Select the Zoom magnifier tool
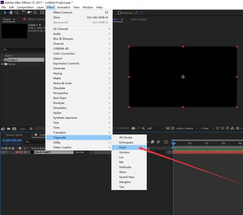Viewport: 243px width, 215px height. tap(17, 13)
